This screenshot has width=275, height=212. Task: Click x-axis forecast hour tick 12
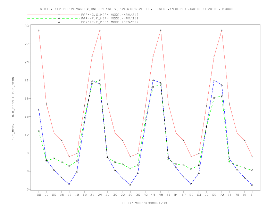pyautogui.click(x=69, y=195)
